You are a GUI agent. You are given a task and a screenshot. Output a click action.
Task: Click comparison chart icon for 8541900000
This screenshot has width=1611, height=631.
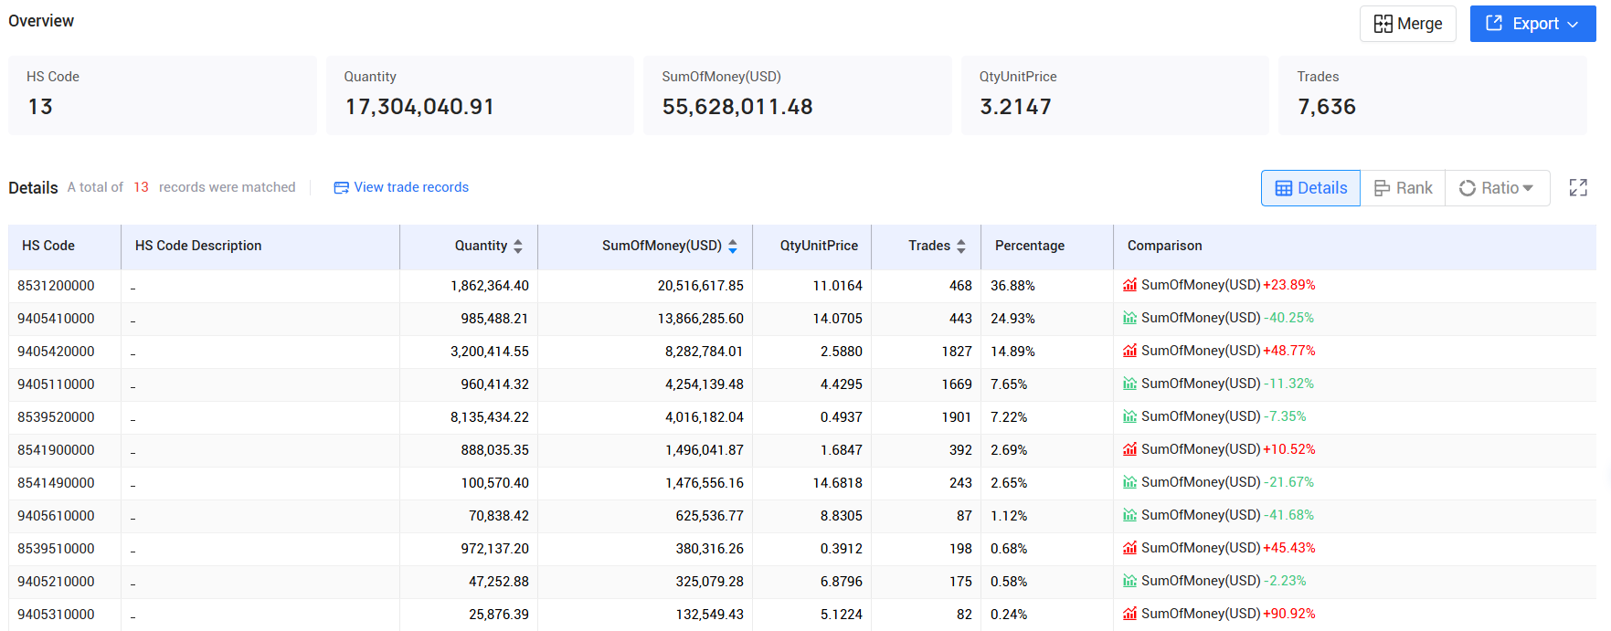click(x=1130, y=449)
